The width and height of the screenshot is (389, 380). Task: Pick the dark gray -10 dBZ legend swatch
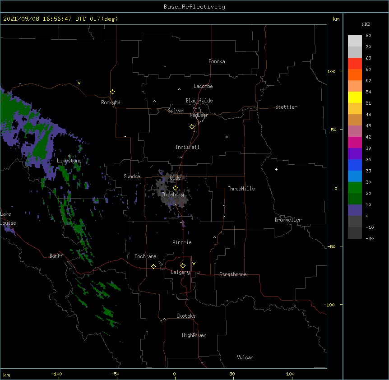click(x=355, y=233)
